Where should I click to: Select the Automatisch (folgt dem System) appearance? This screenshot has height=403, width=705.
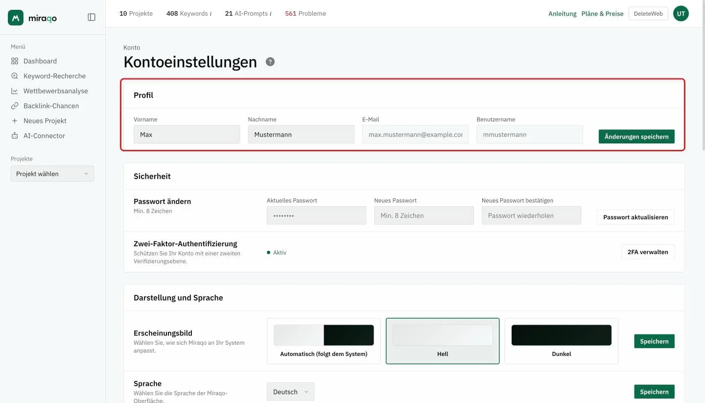[x=324, y=341]
